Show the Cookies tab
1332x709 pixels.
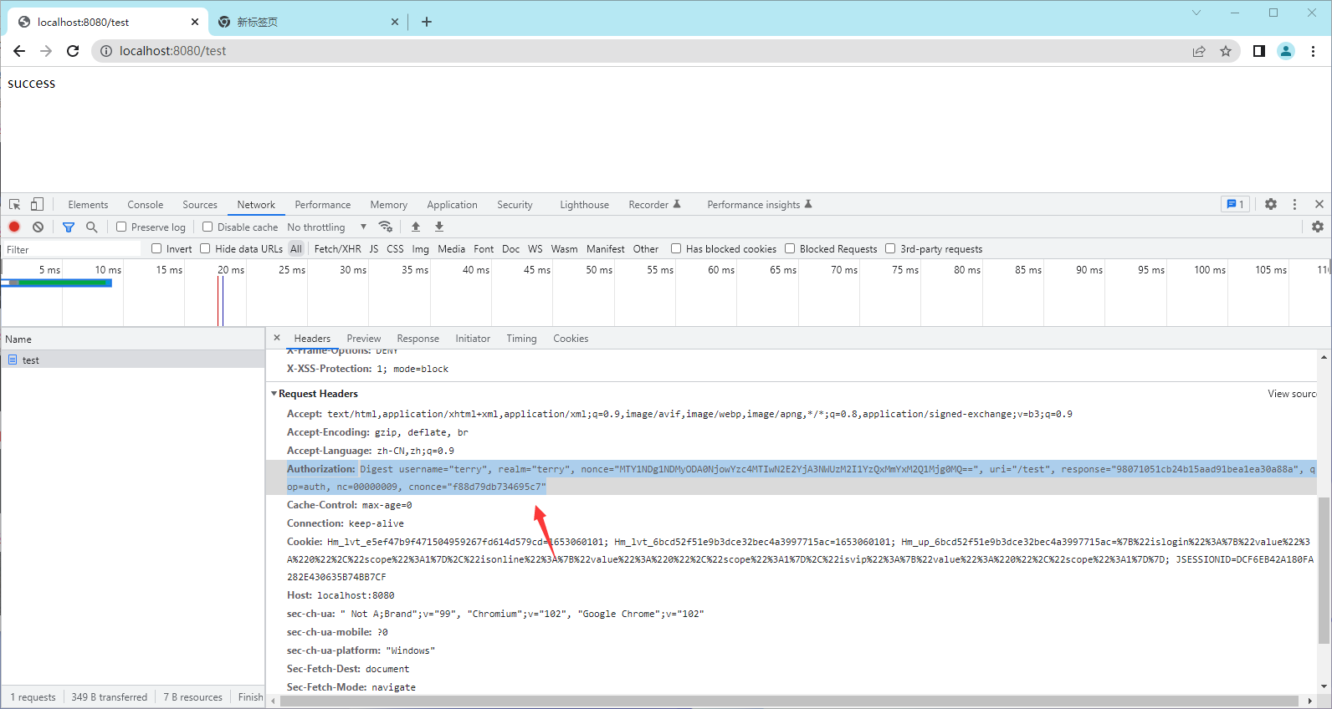[571, 339]
